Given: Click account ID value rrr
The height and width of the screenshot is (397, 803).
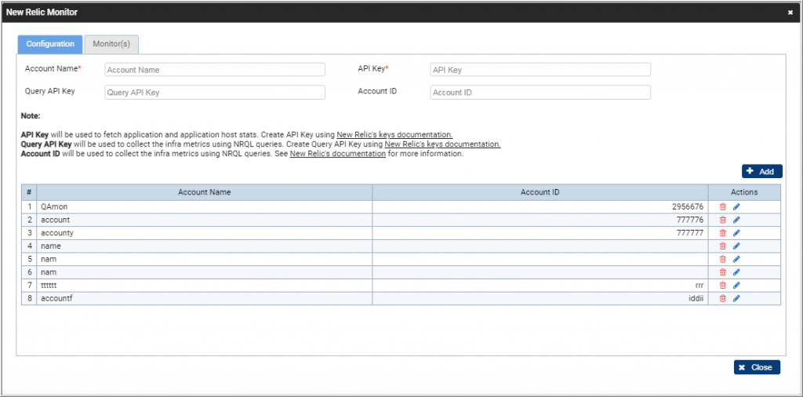Looking at the screenshot, I should click(699, 286).
